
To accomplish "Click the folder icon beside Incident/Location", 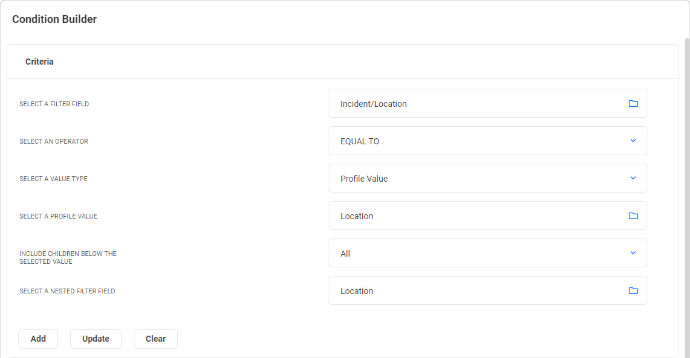I will 633,103.
